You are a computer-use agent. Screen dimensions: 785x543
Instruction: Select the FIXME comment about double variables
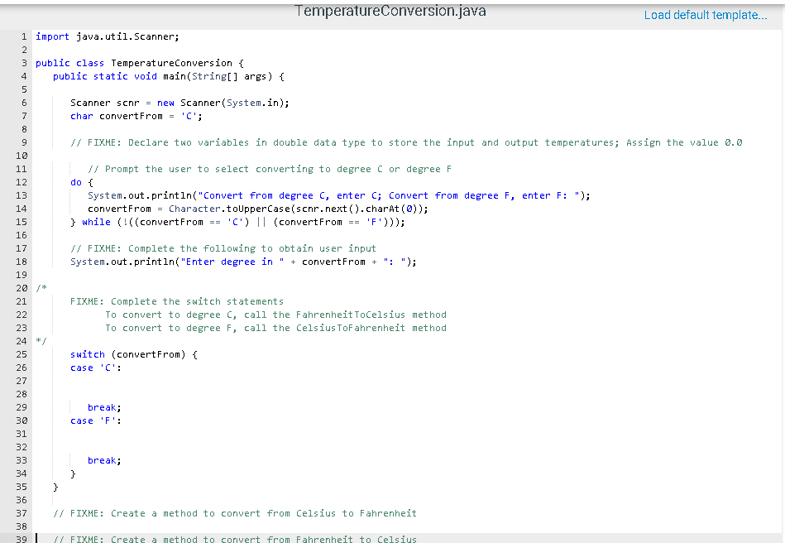tap(331, 142)
